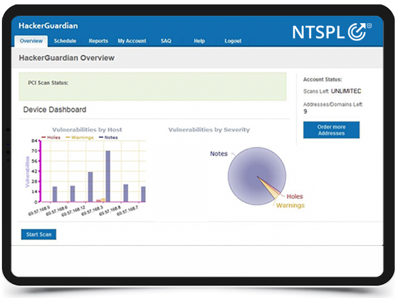Open the Overview tab

(x=31, y=41)
